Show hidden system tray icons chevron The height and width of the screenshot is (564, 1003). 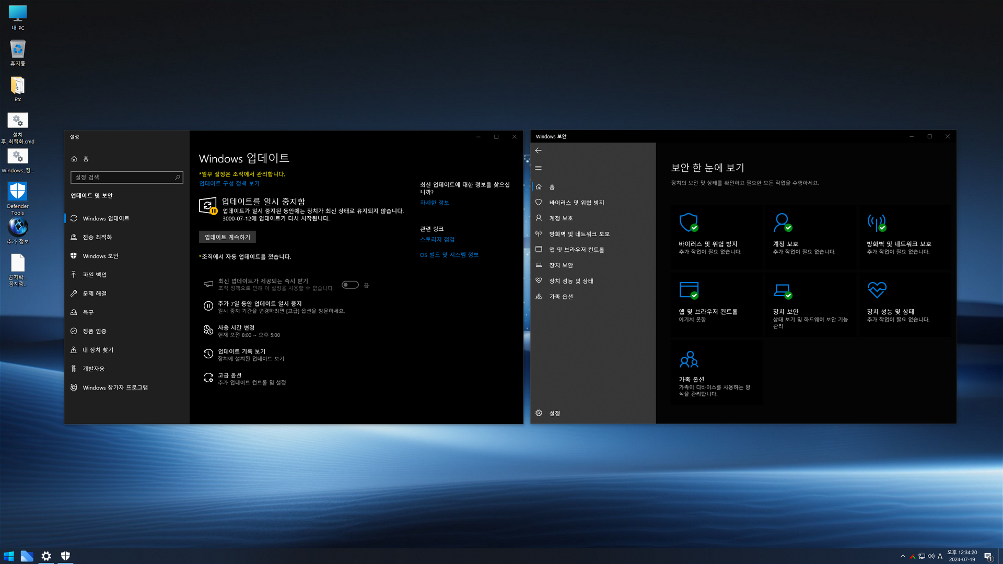tap(903, 556)
